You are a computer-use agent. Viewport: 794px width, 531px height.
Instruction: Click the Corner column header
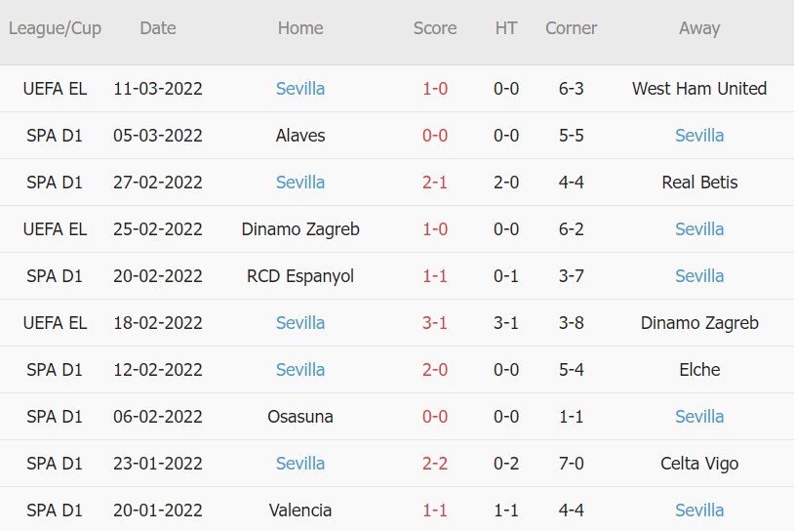572,28
